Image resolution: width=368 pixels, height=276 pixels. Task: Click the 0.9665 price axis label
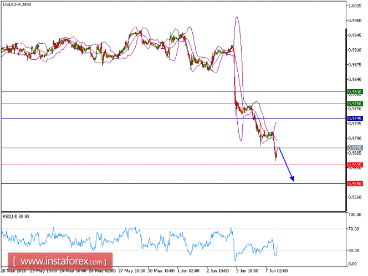pyautogui.click(x=355, y=153)
